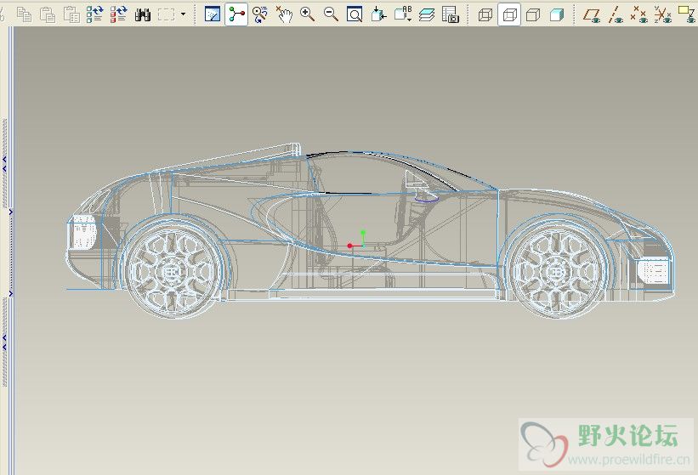Open Paste Special from the toolbar

[71, 14]
